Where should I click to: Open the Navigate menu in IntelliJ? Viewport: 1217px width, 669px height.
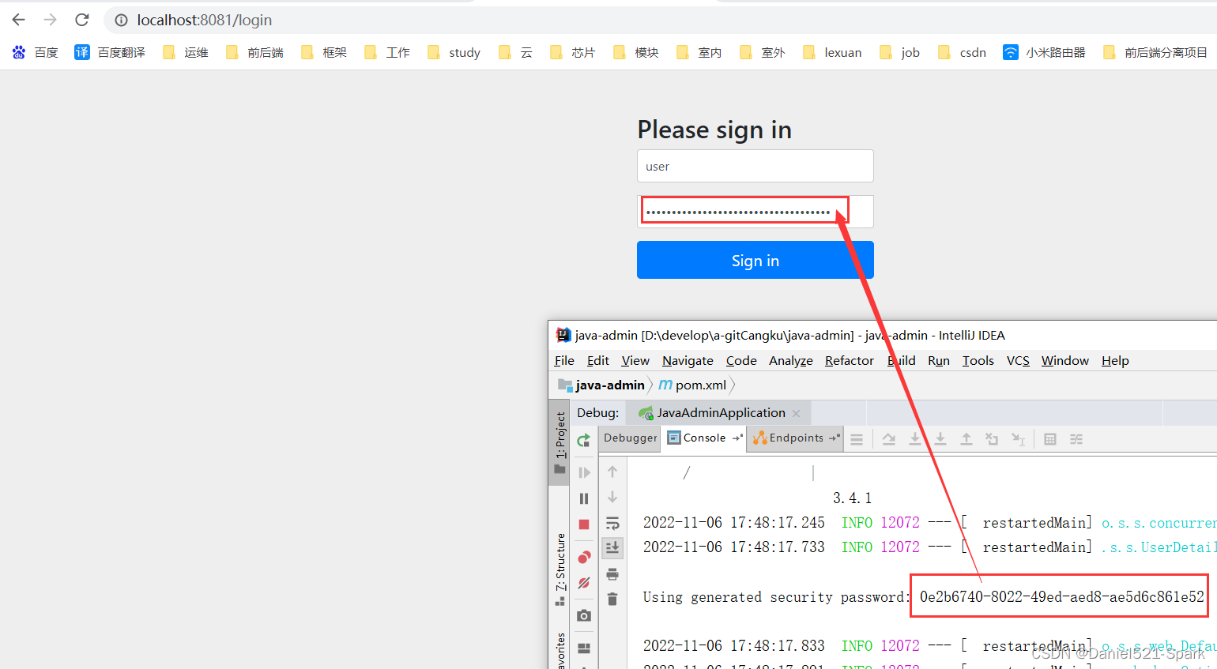tap(687, 360)
